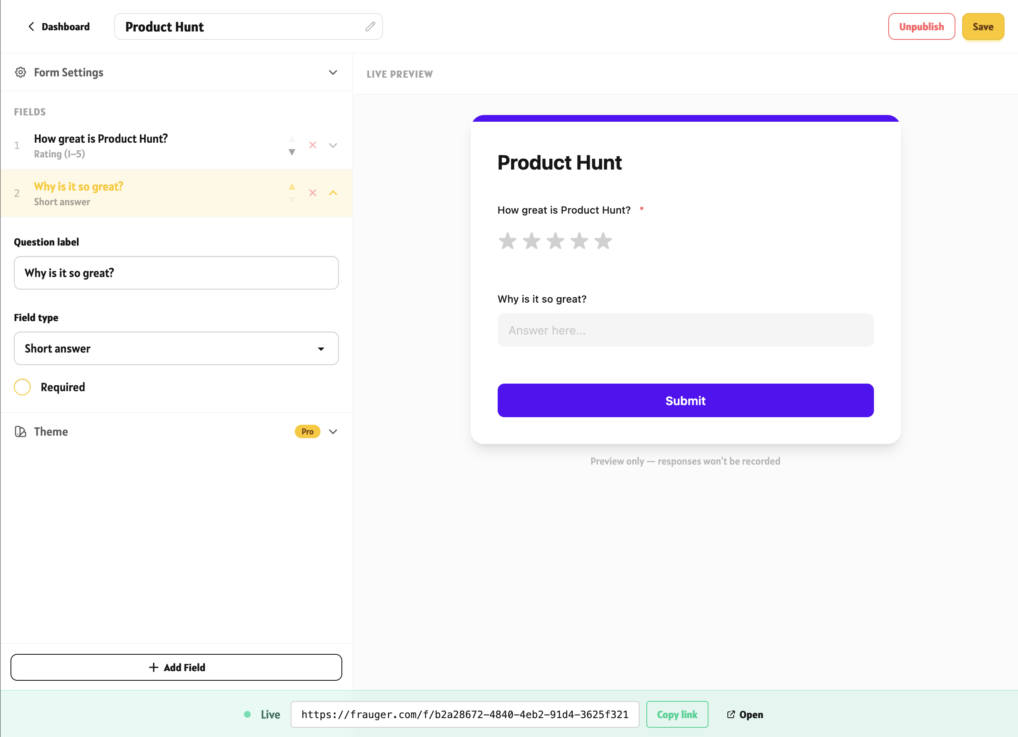Move 'How great is Product Hunt?' field down

292,152
